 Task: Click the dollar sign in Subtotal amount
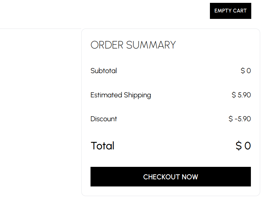243,71
